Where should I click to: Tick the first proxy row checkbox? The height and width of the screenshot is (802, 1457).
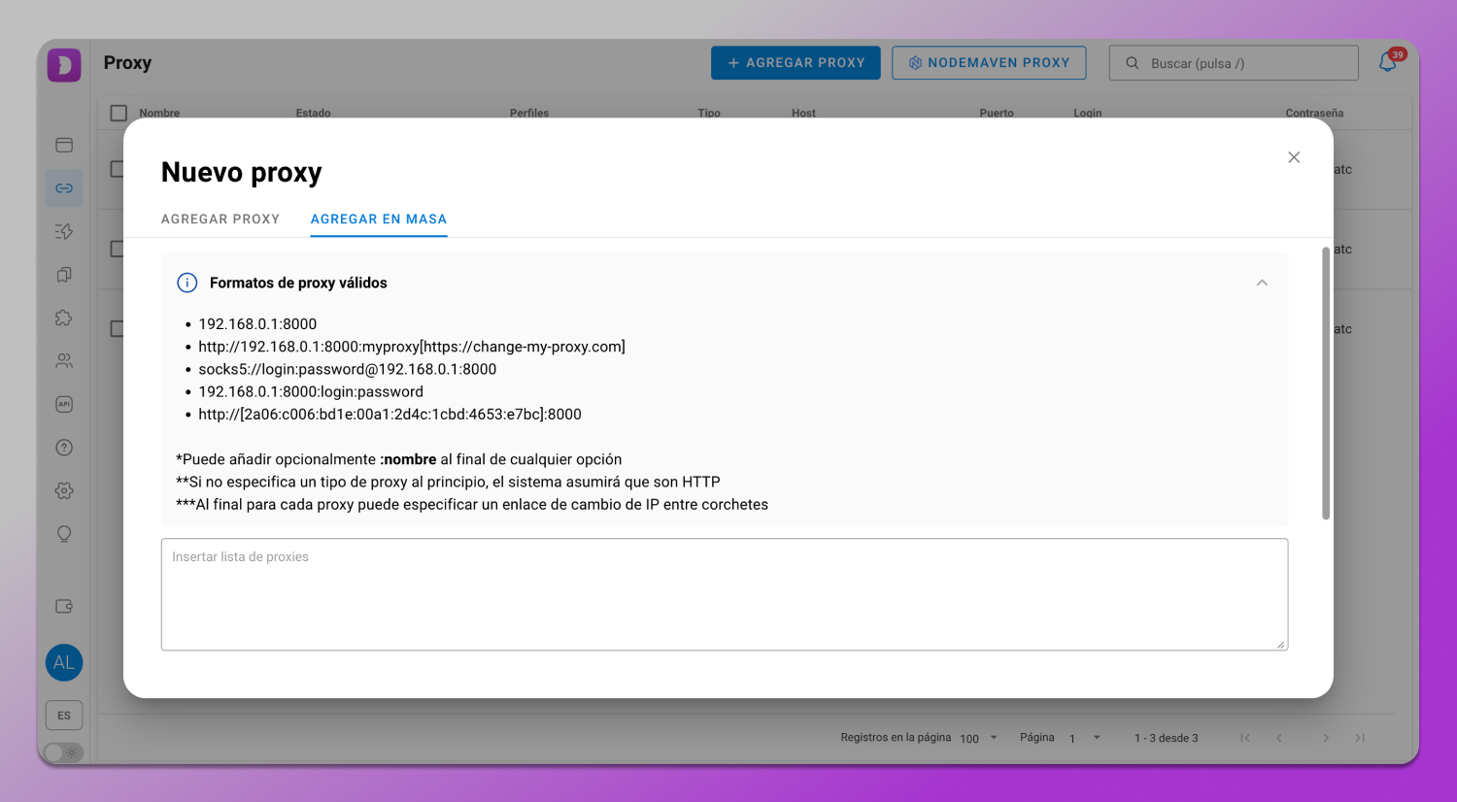point(118,169)
